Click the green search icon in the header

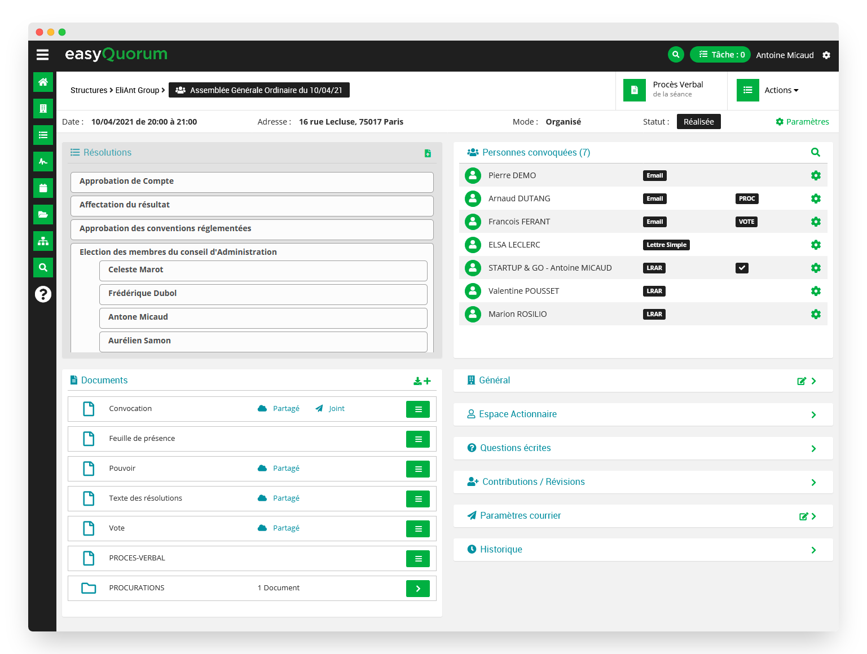click(675, 55)
